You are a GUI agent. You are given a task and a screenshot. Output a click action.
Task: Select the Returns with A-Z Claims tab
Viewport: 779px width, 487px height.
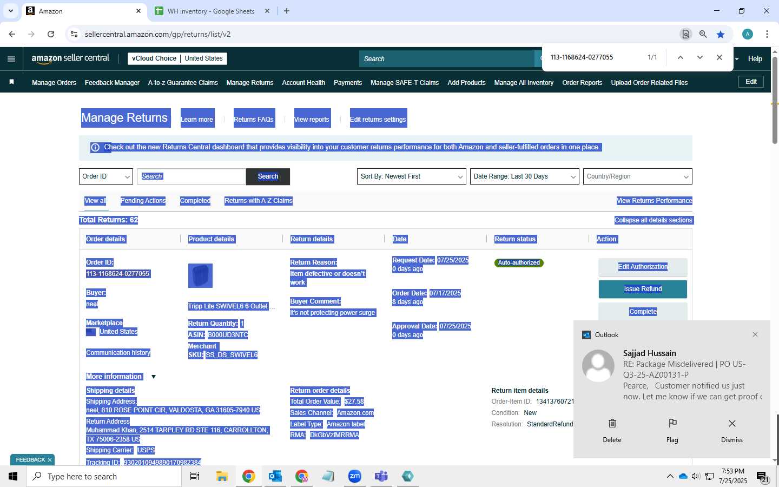pos(259,201)
